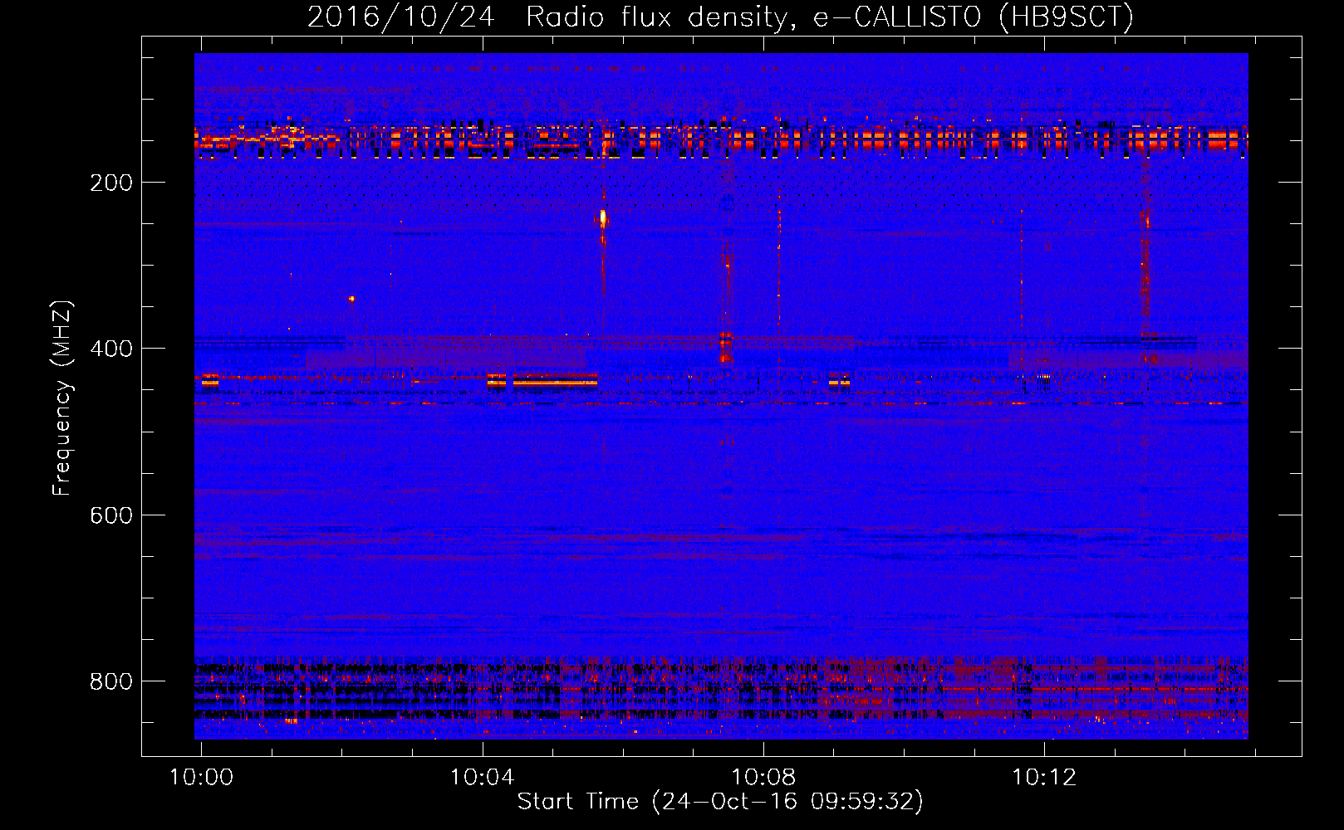Click the long orange bar near 440 MHz

click(555, 381)
